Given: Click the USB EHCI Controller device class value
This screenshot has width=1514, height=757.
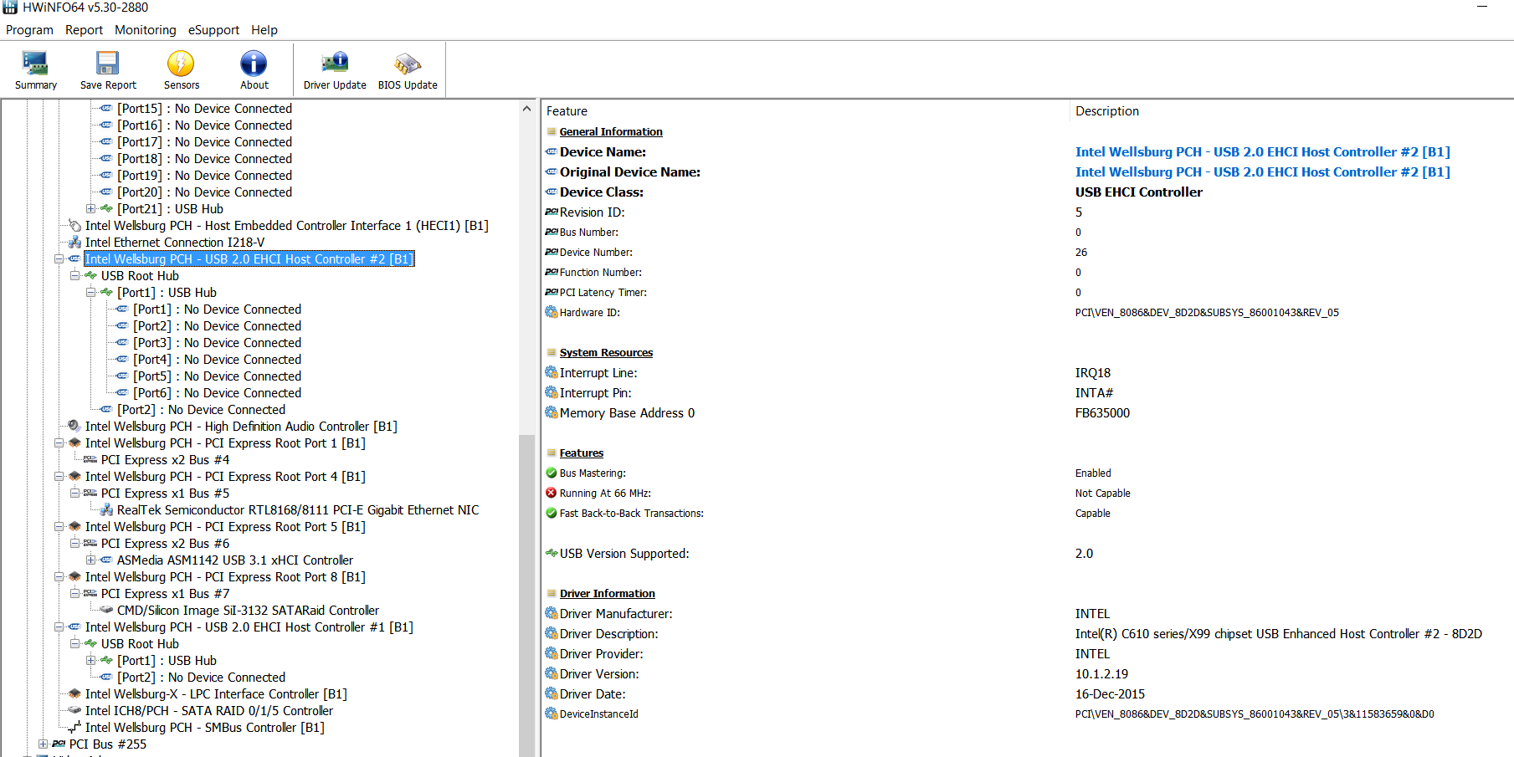Looking at the screenshot, I should coord(1139,192).
